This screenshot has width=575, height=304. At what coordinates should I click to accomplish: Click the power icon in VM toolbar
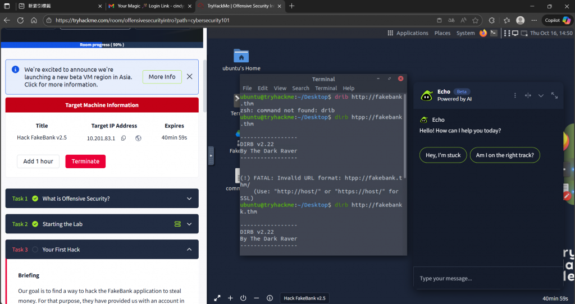(x=243, y=298)
